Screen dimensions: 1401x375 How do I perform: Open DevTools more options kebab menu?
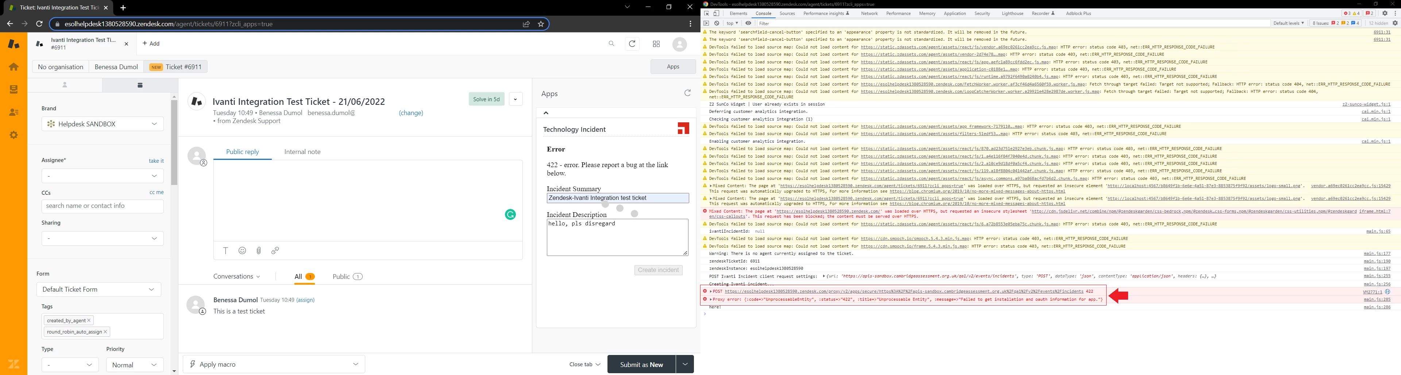pos(1395,13)
